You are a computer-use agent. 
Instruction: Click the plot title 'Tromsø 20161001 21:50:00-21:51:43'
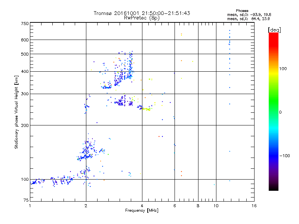(x=142, y=13)
